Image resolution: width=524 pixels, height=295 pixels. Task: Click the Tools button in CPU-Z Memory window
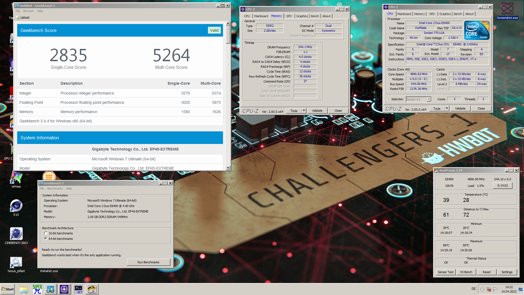[x=294, y=111]
